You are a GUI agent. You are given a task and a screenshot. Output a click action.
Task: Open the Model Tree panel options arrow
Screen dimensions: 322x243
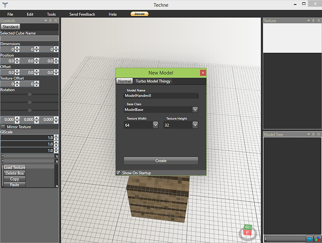pyautogui.click(x=309, y=134)
